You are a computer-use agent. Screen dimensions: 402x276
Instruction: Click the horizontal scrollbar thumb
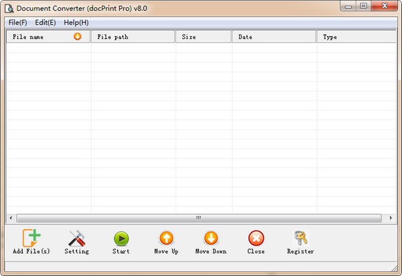click(x=198, y=218)
